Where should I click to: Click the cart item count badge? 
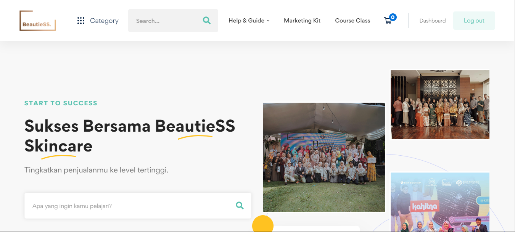(x=393, y=17)
